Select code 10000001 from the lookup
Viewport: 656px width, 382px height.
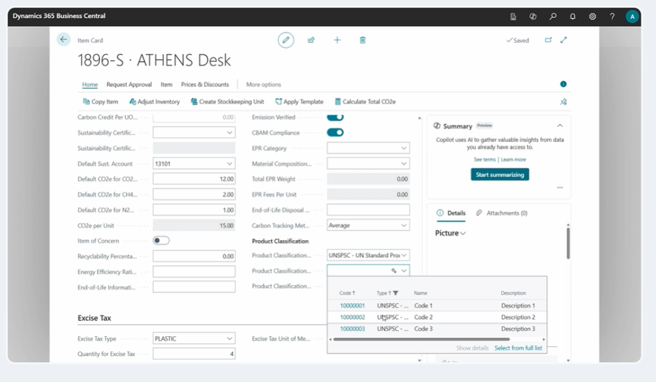click(352, 306)
